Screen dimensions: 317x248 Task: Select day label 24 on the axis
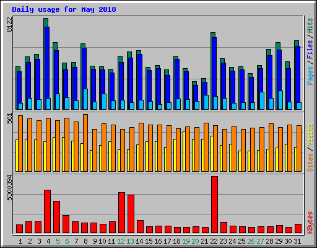click(232, 241)
